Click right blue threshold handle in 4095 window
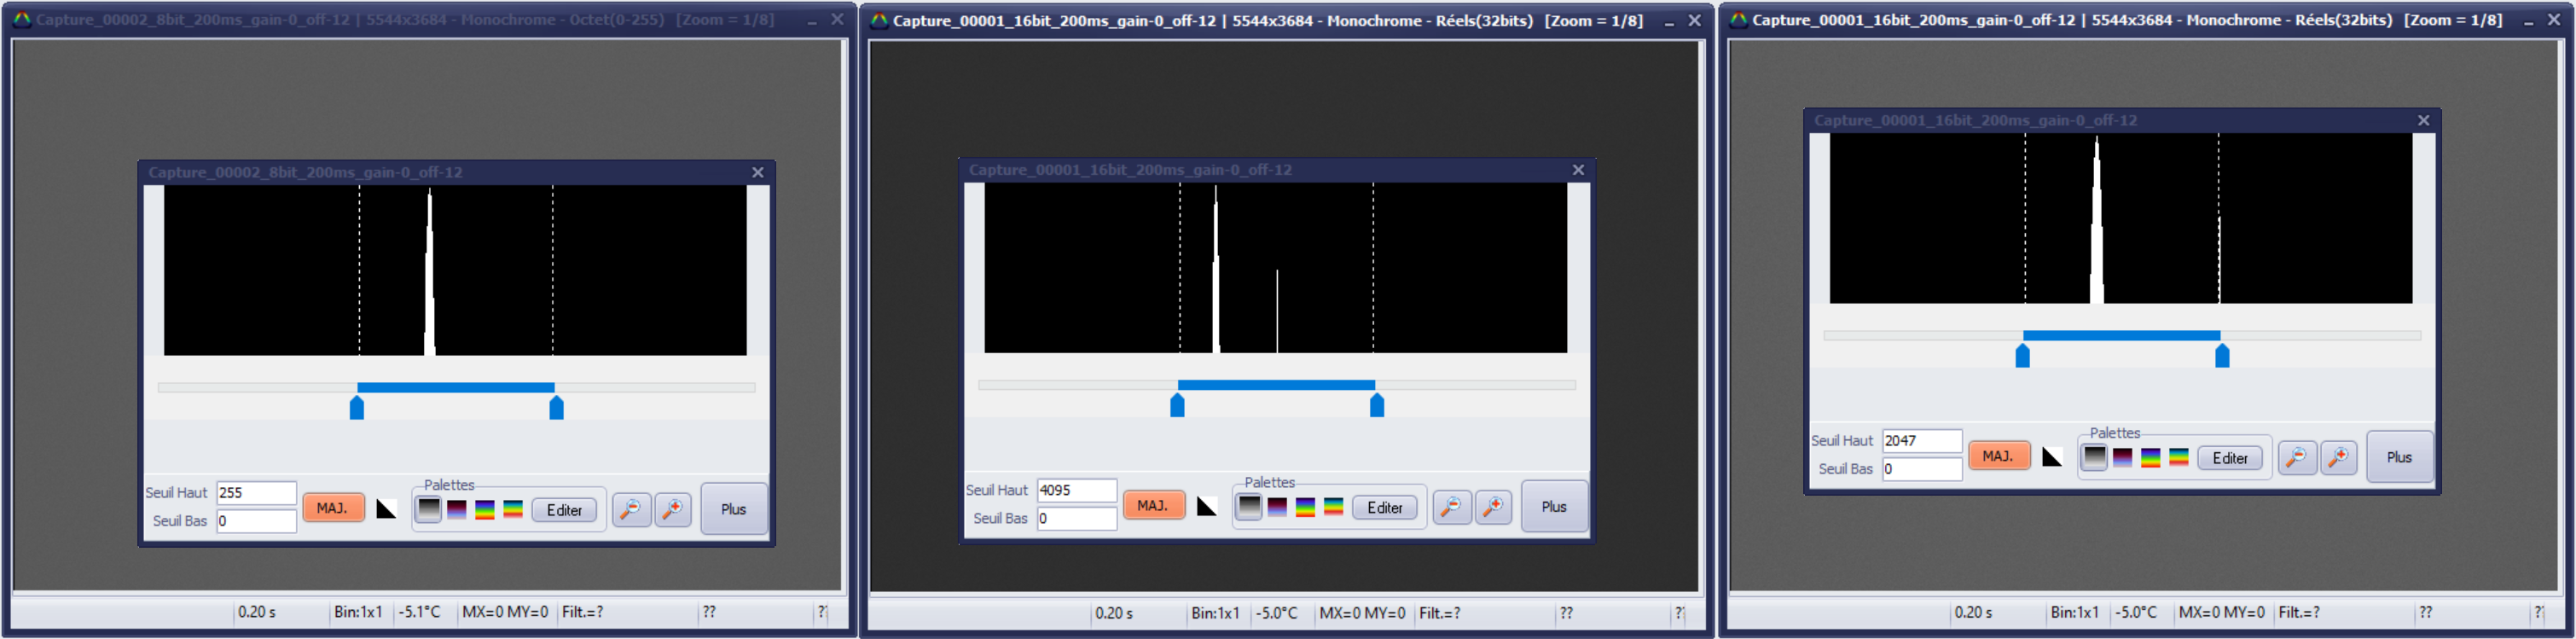The width and height of the screenshot is (2576, 639). coord(1377,405)
